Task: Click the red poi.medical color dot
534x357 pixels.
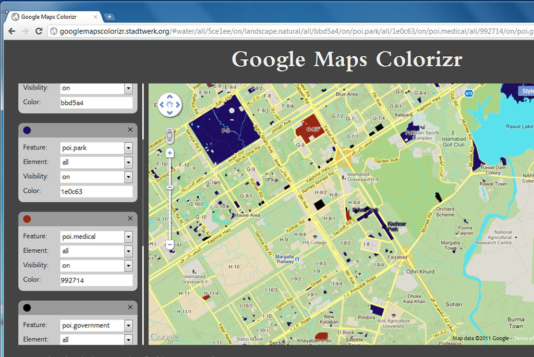Action: 27,219
